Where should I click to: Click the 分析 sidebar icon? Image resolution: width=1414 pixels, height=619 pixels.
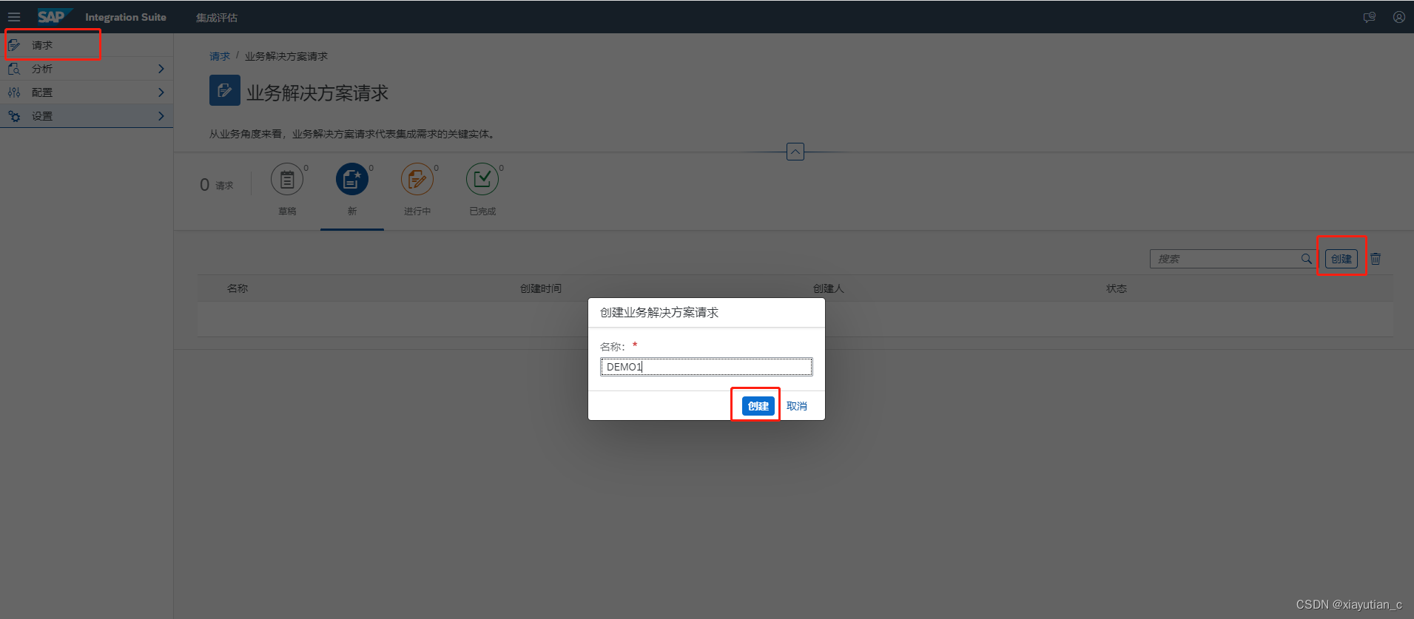point(14,69)
